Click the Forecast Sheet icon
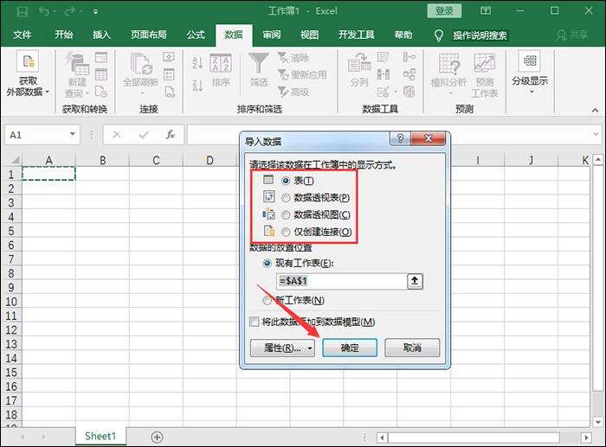The height and width of the screenshot is (447, 606). coord(484,63)
